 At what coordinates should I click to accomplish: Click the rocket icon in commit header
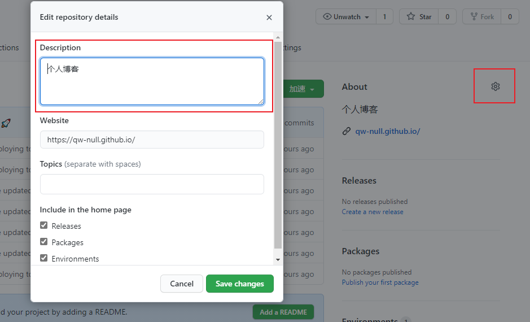tap(6, 123)
